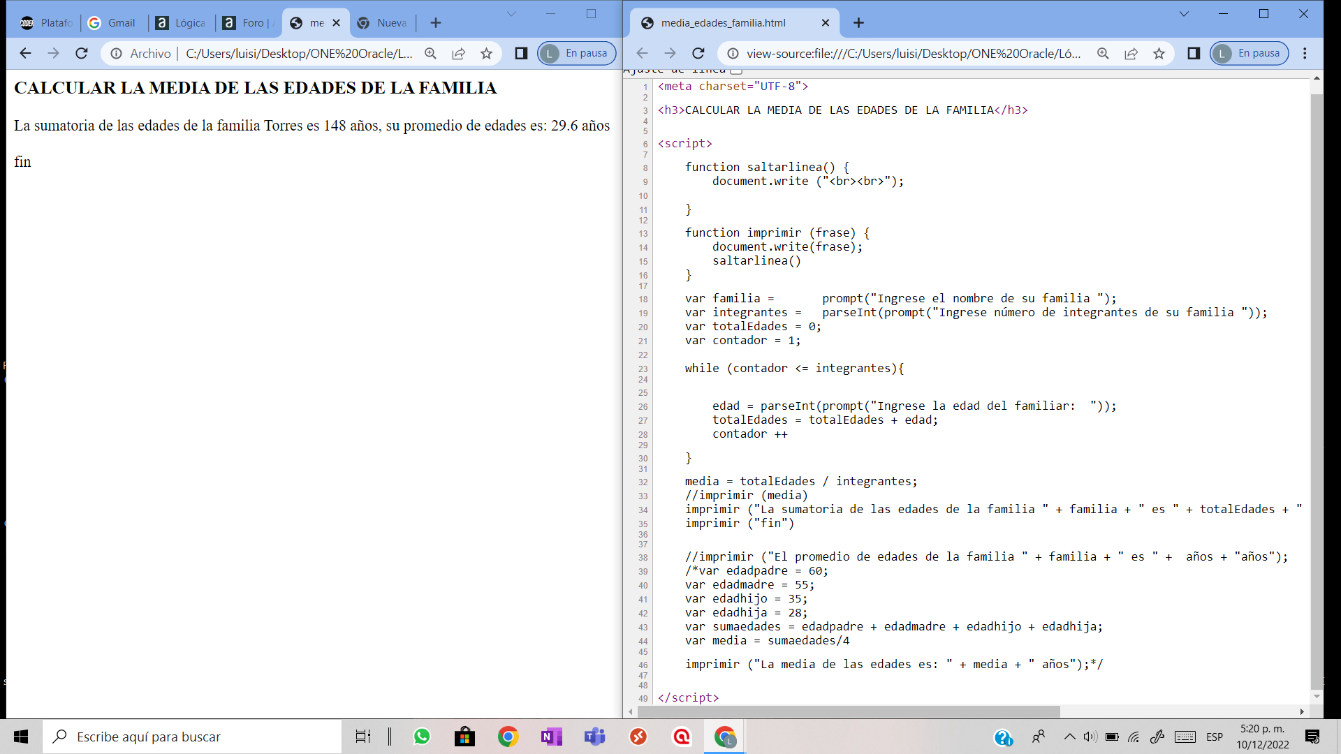The width and height of the screenshot is (1341, 754).
Task: Open the tab search dropdown in left window
Action: click(511, 14)
